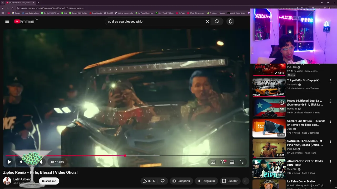Image resolution: width=337 pixels, height=189 pixels.
Task: Open the Kick bookmark
Action: 64,13
